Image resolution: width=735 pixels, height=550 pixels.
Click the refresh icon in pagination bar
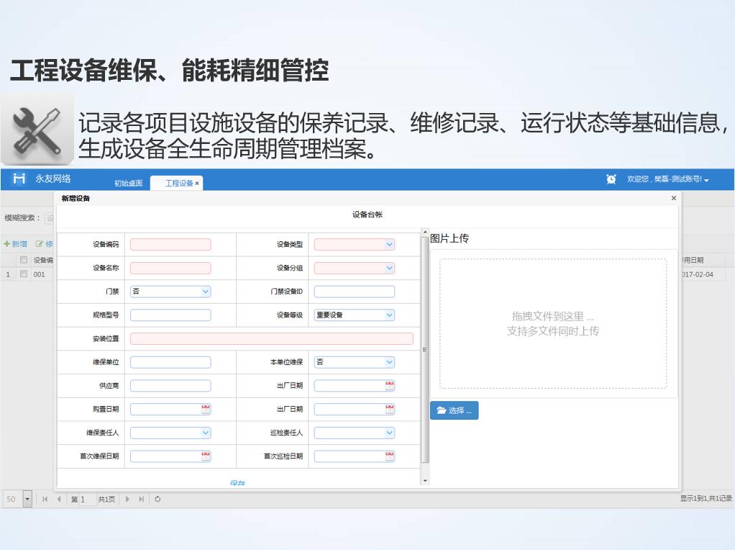click(x=157, y=500)
